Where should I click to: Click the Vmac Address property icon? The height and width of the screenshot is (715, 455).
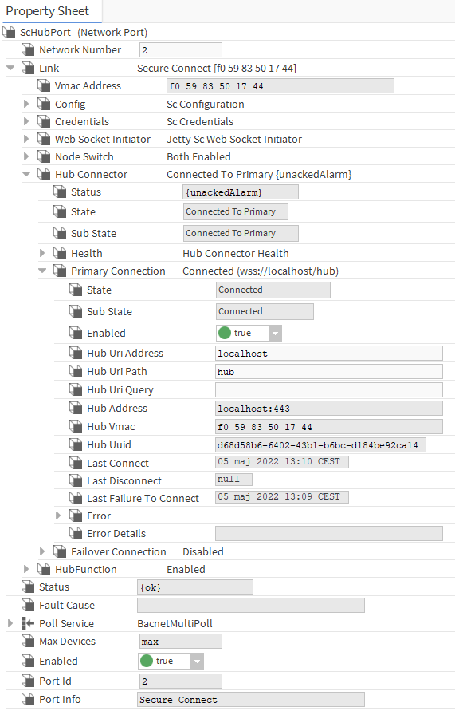coord(44,85)
